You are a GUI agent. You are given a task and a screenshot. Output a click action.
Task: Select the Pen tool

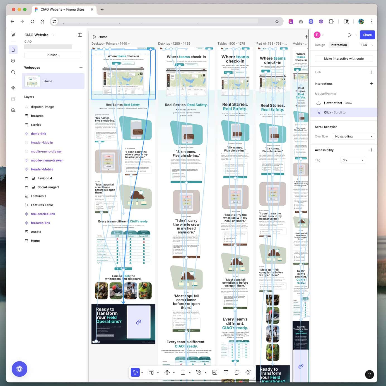click(199, 372)
